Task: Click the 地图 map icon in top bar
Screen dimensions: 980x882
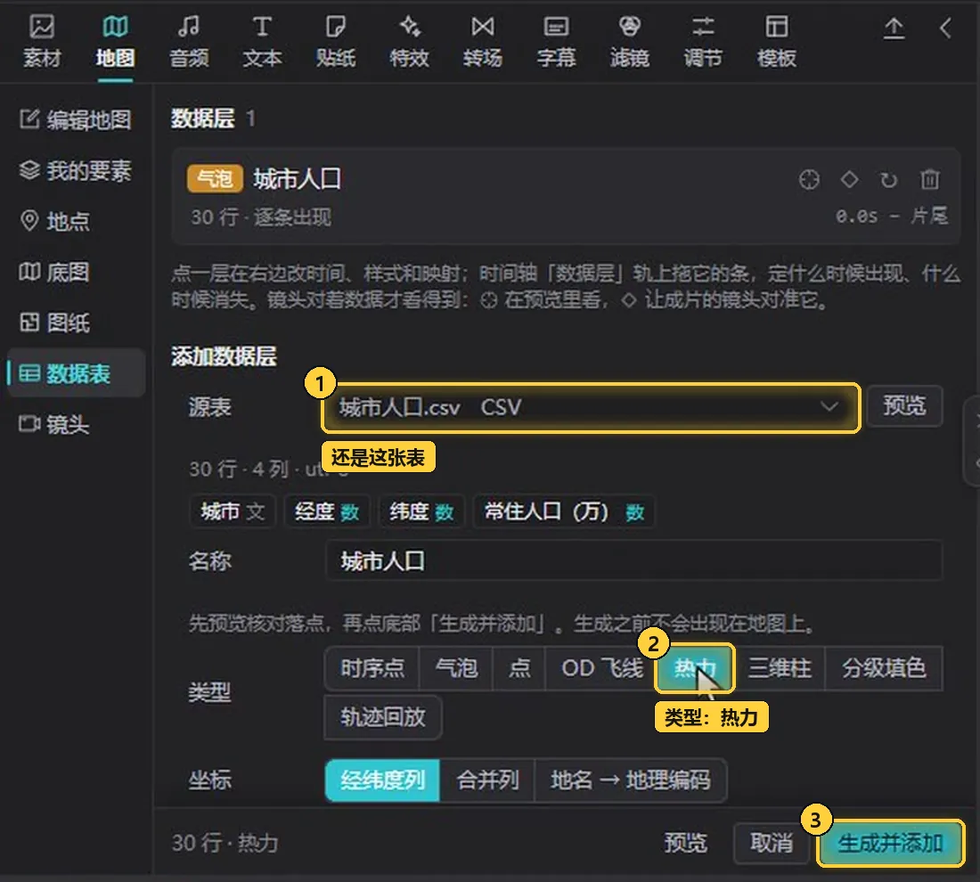Action: coord(115,27)
